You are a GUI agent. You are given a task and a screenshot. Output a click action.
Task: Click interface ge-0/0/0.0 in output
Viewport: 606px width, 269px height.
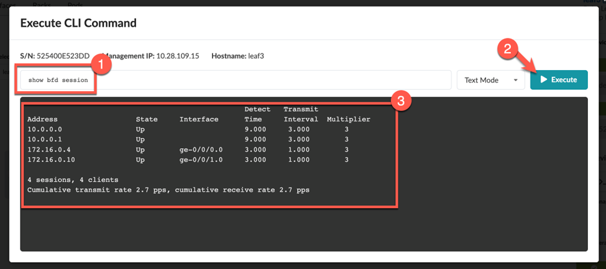(201, 149)
